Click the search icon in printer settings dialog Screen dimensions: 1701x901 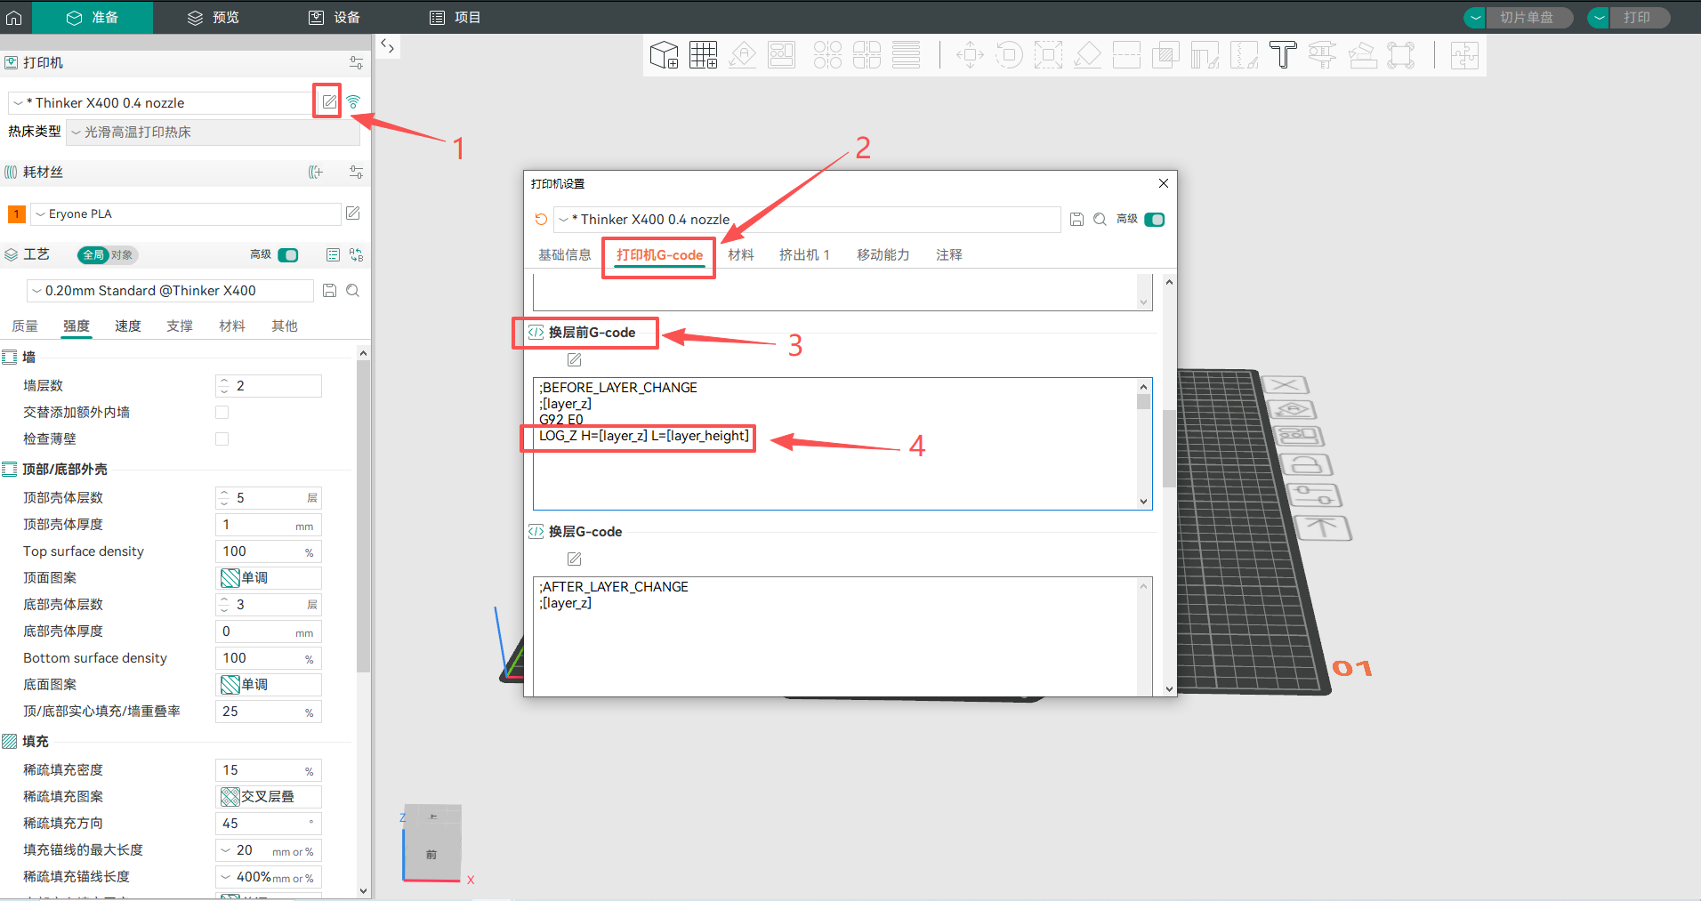1100,220
